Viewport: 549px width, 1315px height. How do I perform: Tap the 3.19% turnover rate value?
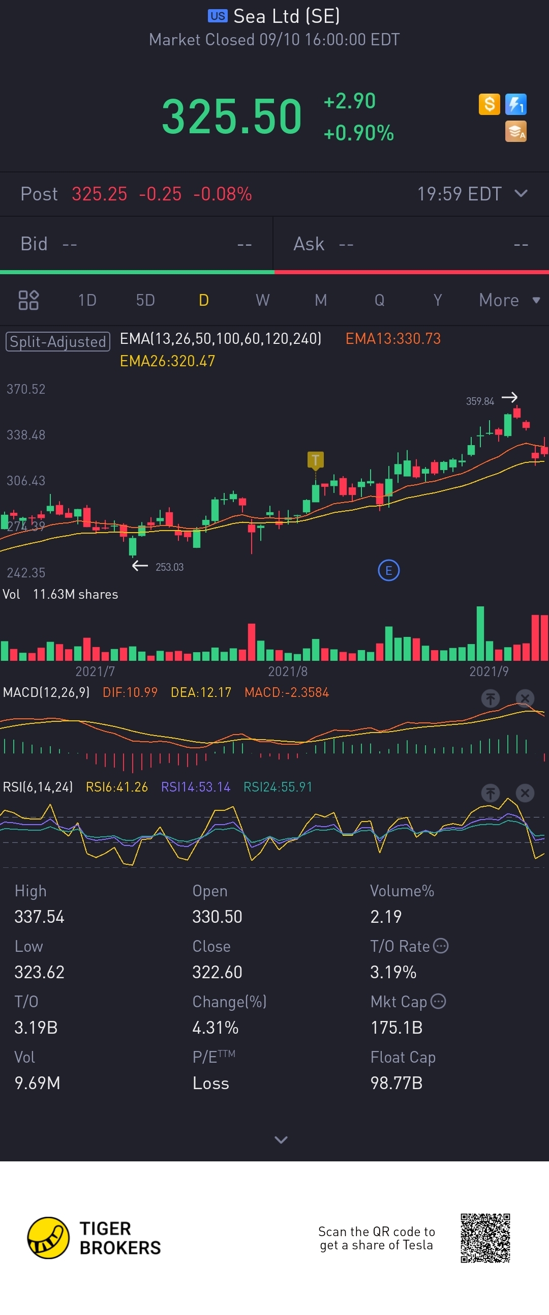393,972
